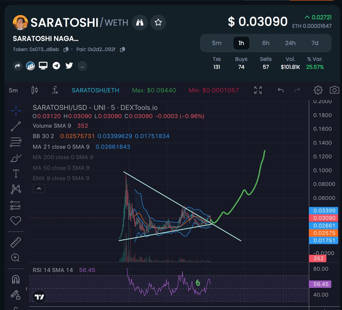
Task: Collapse the indicator legend with chevron
Action: click(39, 188)
